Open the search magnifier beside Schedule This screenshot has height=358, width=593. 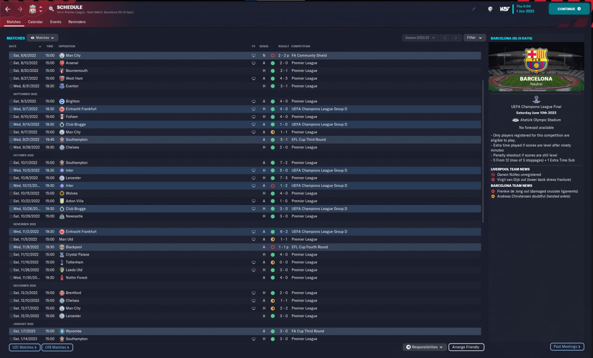[x=51, y=9]
